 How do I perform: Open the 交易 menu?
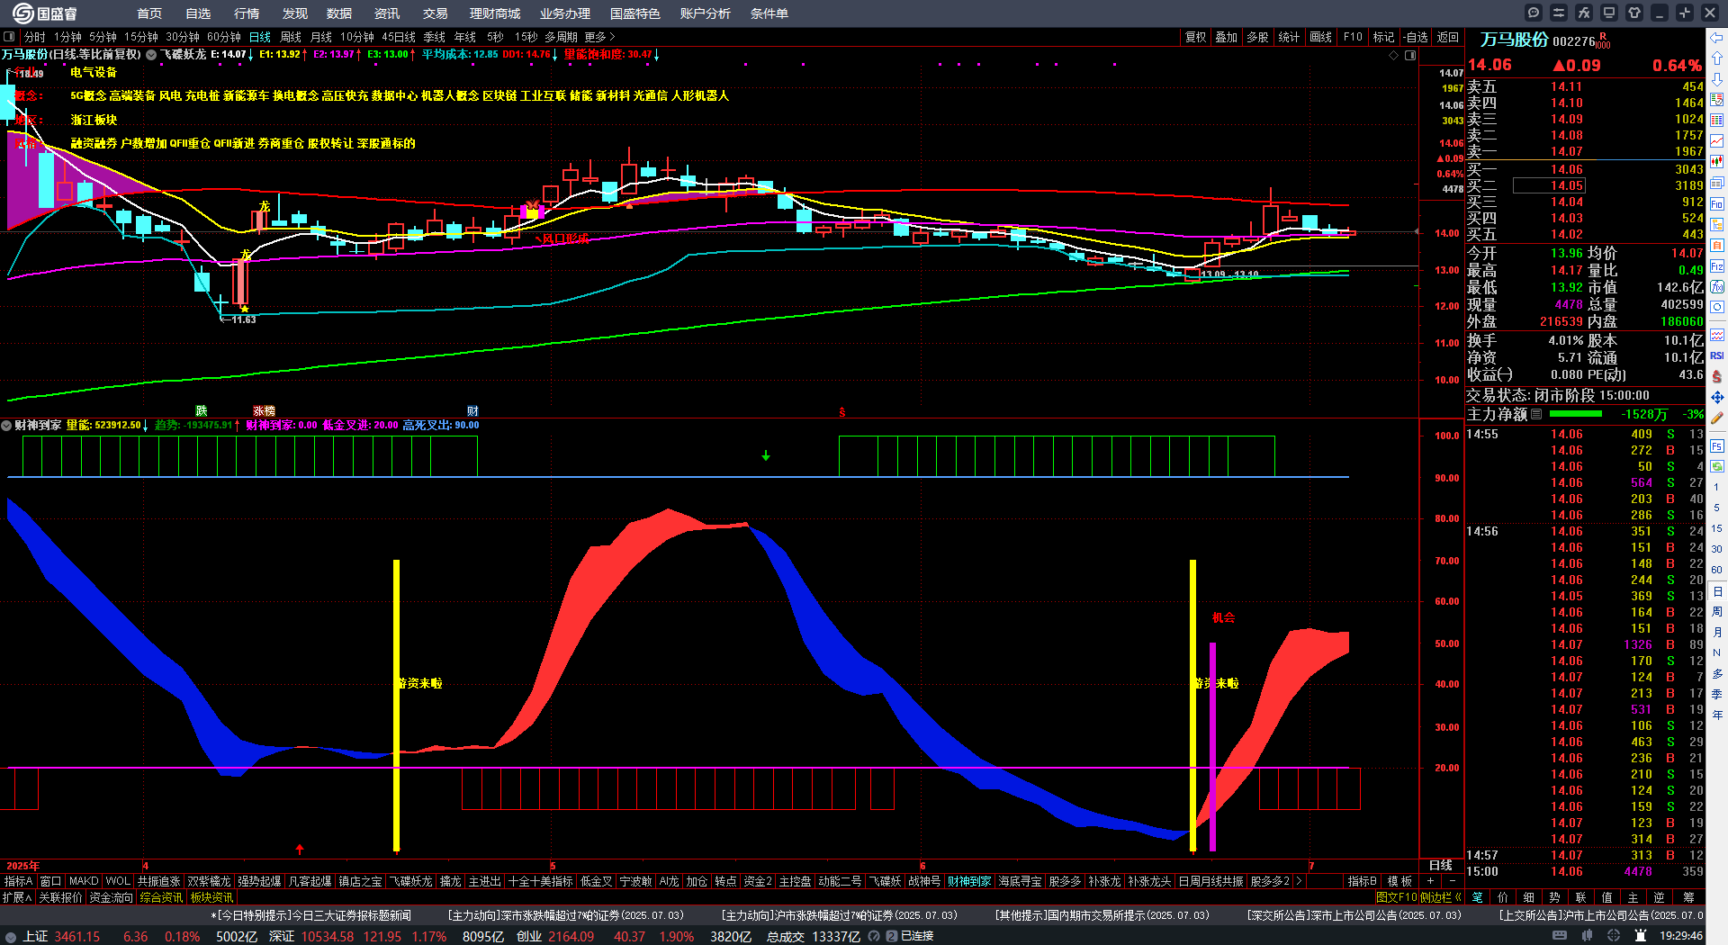[x=435, y=13]
